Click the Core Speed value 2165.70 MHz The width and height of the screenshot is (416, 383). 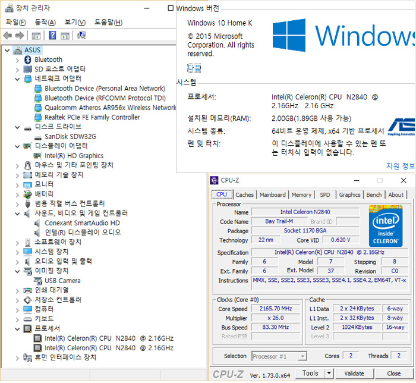(276, 309)
